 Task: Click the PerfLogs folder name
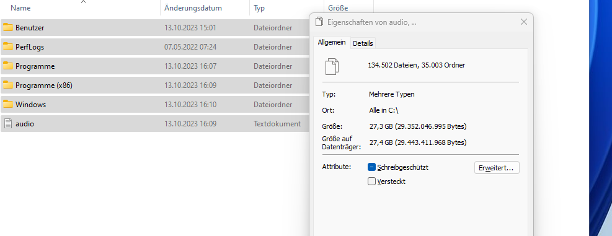[30, 47]
